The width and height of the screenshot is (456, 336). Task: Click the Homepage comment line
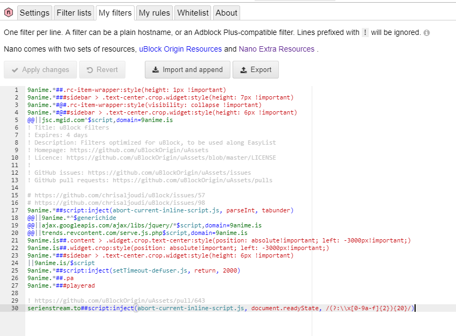click(x=118, y=150)
